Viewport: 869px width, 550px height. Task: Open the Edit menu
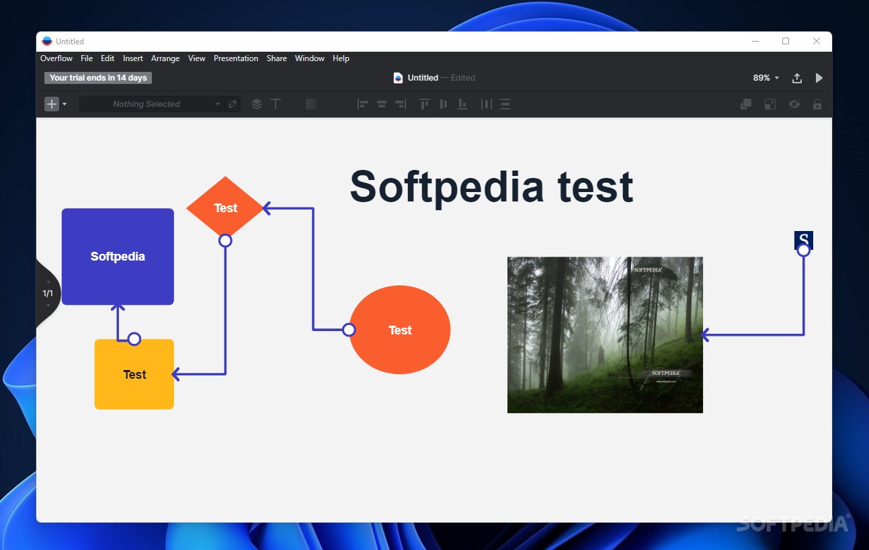(x=108, y=58)
